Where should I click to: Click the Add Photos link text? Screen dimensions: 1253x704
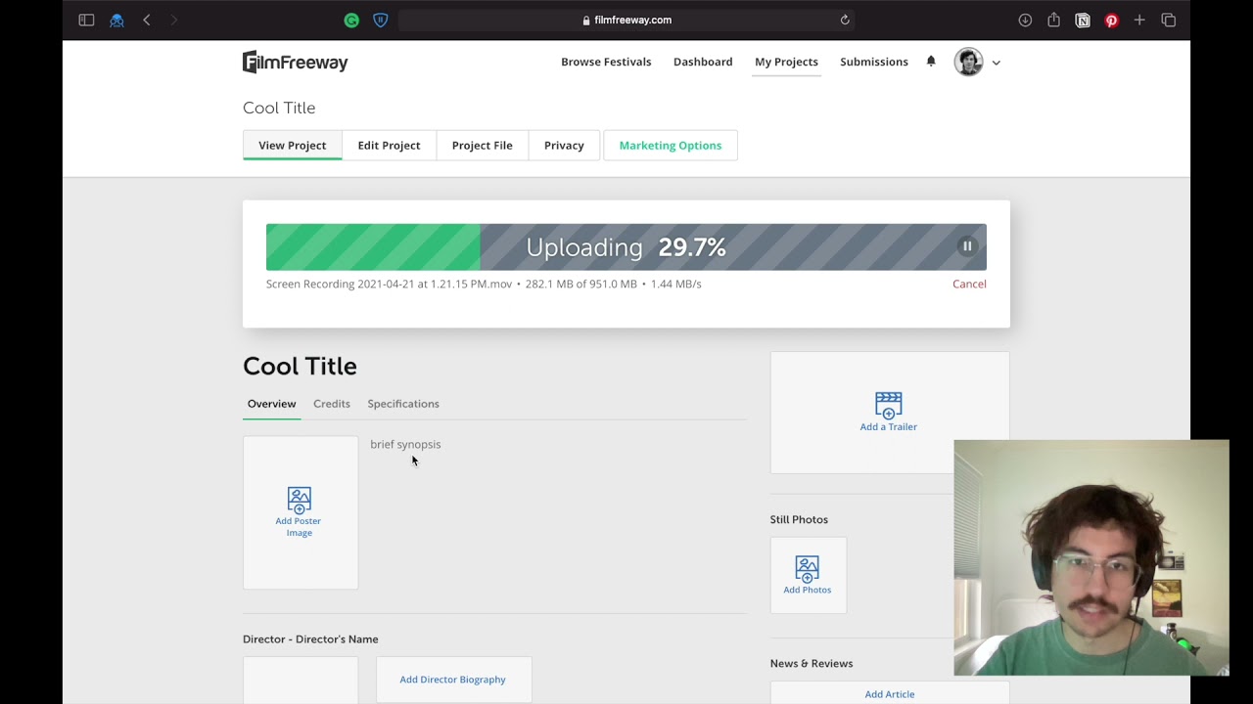[x=807, y=590]
